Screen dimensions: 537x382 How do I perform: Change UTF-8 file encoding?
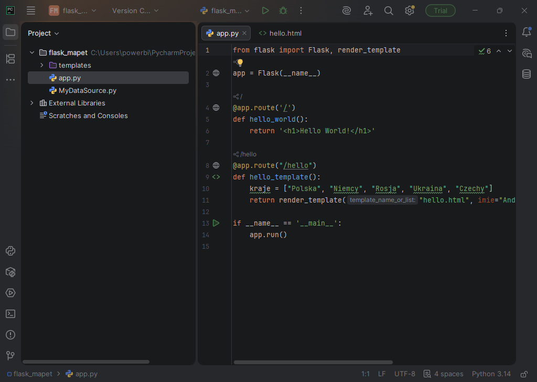[x=404, y=374]
